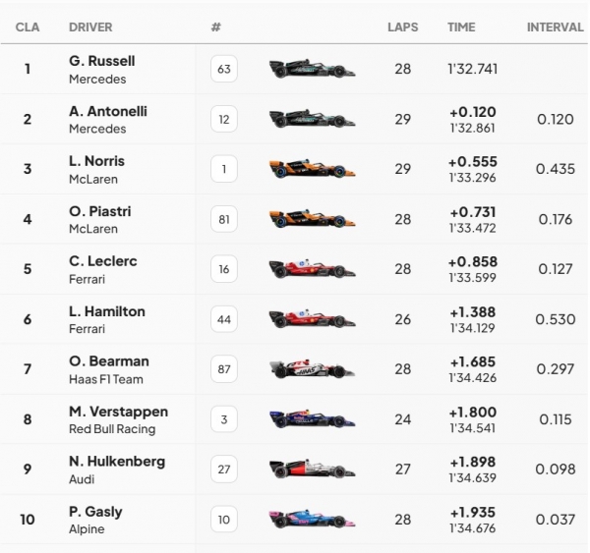Click the INTERVAL column header

pos(555,28)
